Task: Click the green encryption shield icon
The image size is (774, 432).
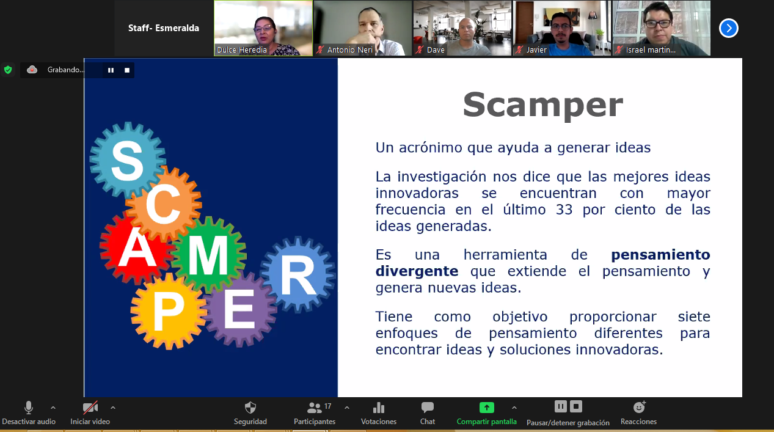Action: point(8,70)
